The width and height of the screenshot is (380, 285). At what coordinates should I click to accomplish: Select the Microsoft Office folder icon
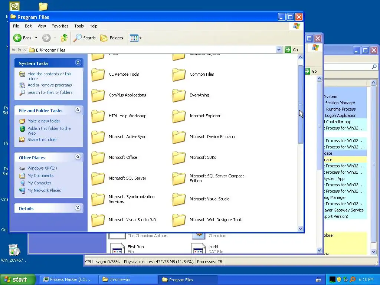98,158
